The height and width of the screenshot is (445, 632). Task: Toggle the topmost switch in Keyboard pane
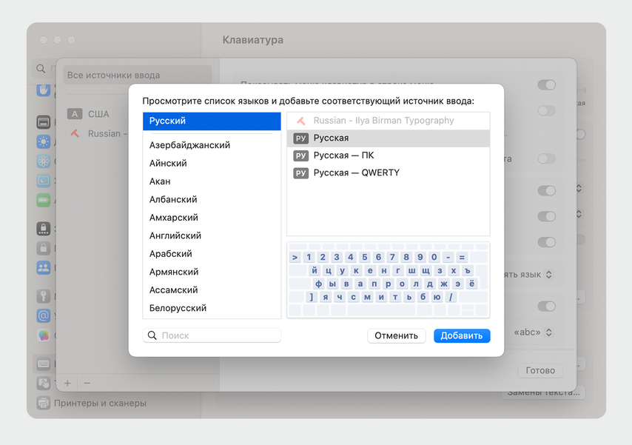pyautogui.click(x=547, y=84)
